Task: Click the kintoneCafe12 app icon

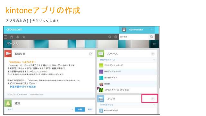Action: [x=101, y=111]
